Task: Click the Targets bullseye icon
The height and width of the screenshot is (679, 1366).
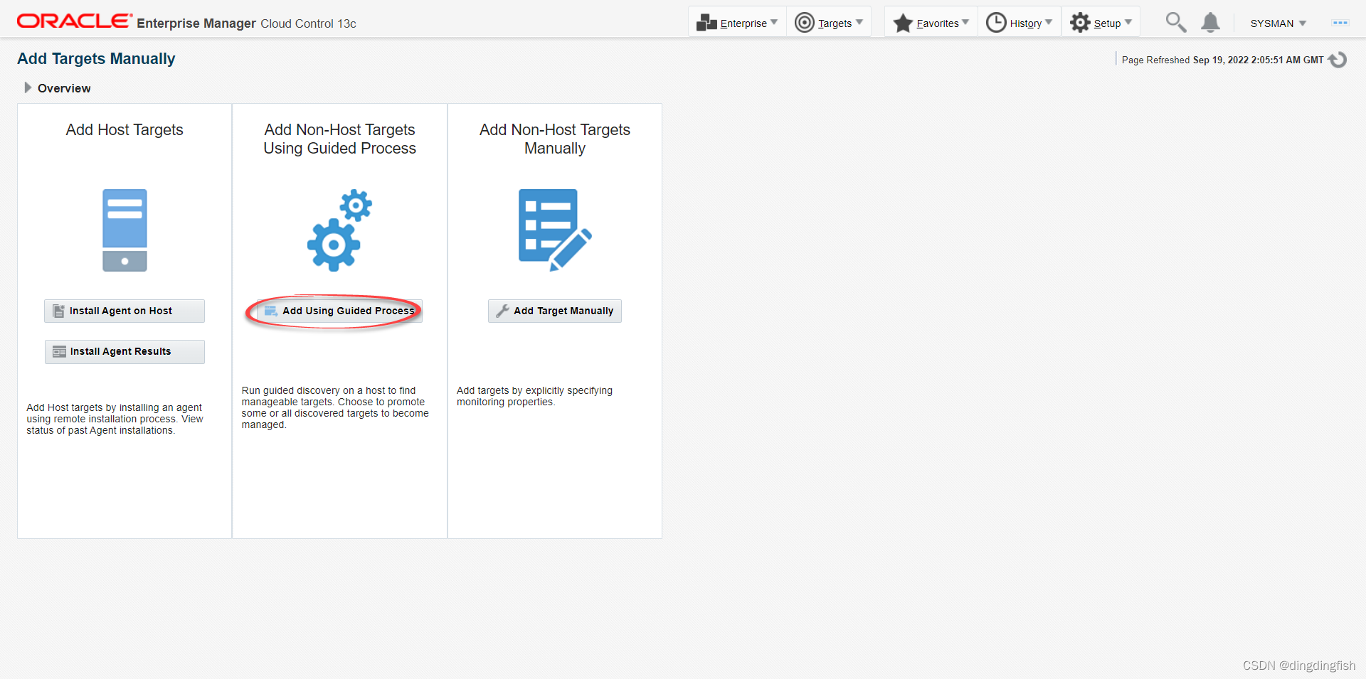Action: tap(804, 23)
